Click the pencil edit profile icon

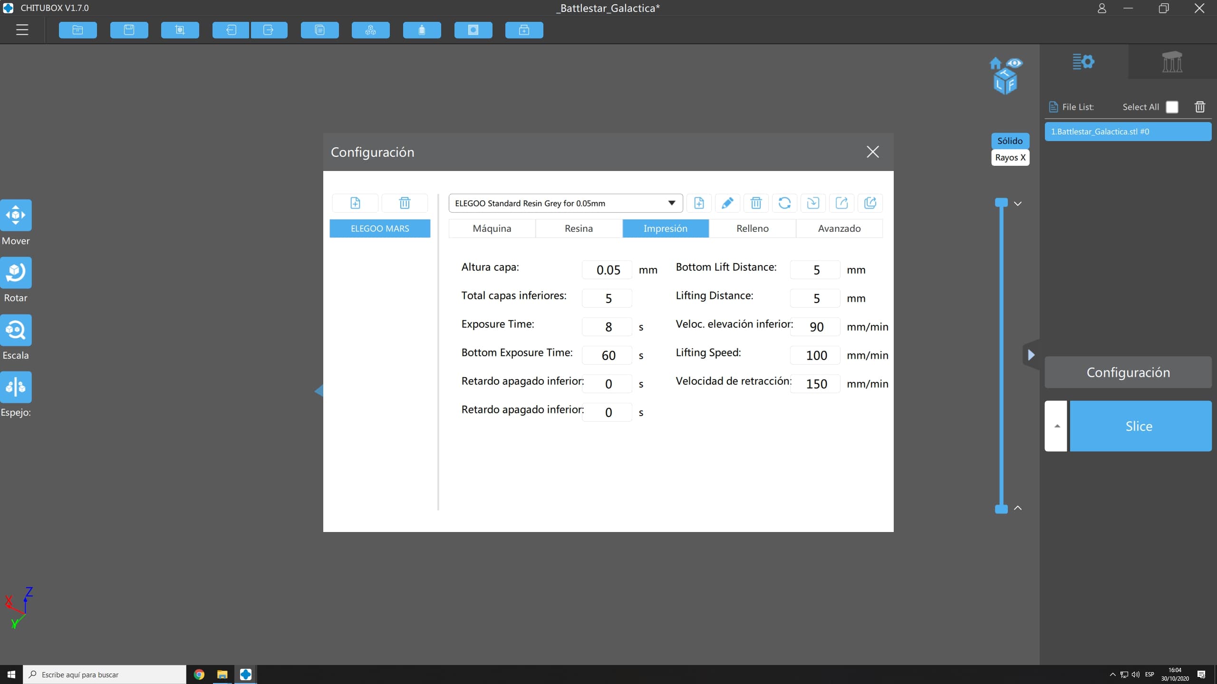727,203
